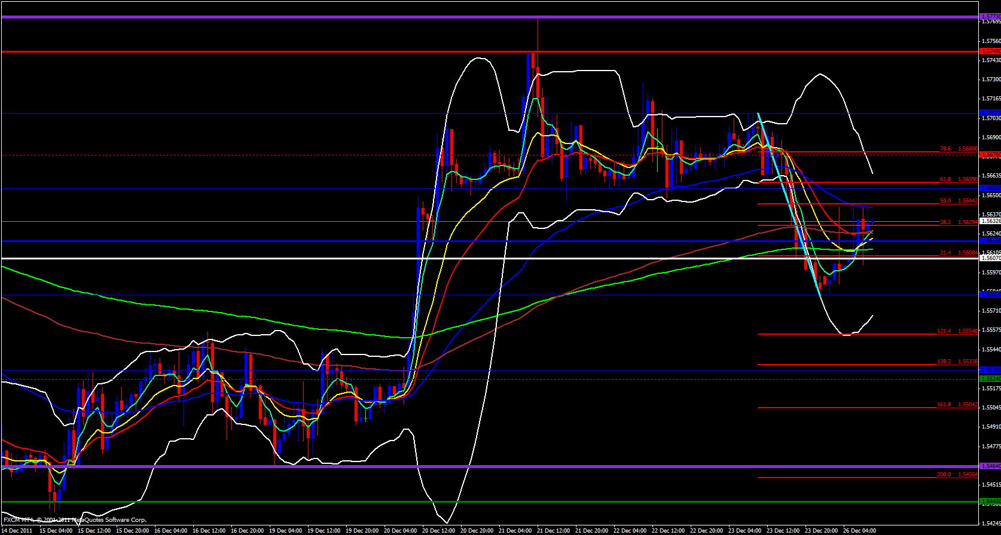Click the Fibonacci 138.2 extension label
Viewport: 1001px width, 535px height.
click(x=957, y=362)
